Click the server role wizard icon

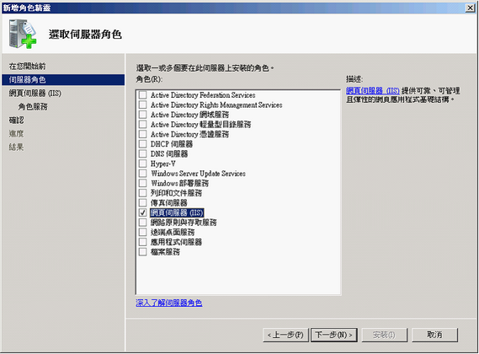[23, 34]
